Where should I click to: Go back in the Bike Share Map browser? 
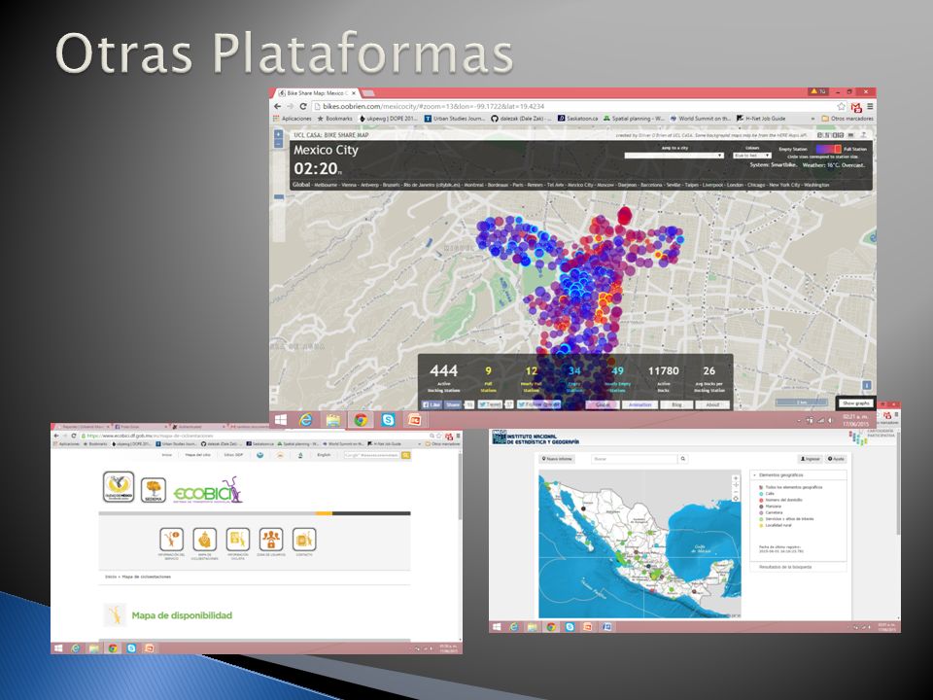click(x=277, y=107)
